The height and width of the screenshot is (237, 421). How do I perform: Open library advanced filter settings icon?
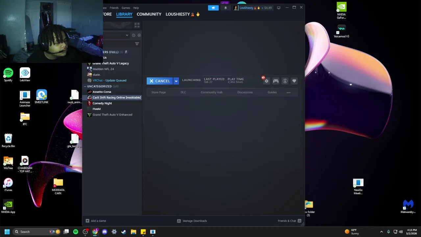click(x=137, y=44)
